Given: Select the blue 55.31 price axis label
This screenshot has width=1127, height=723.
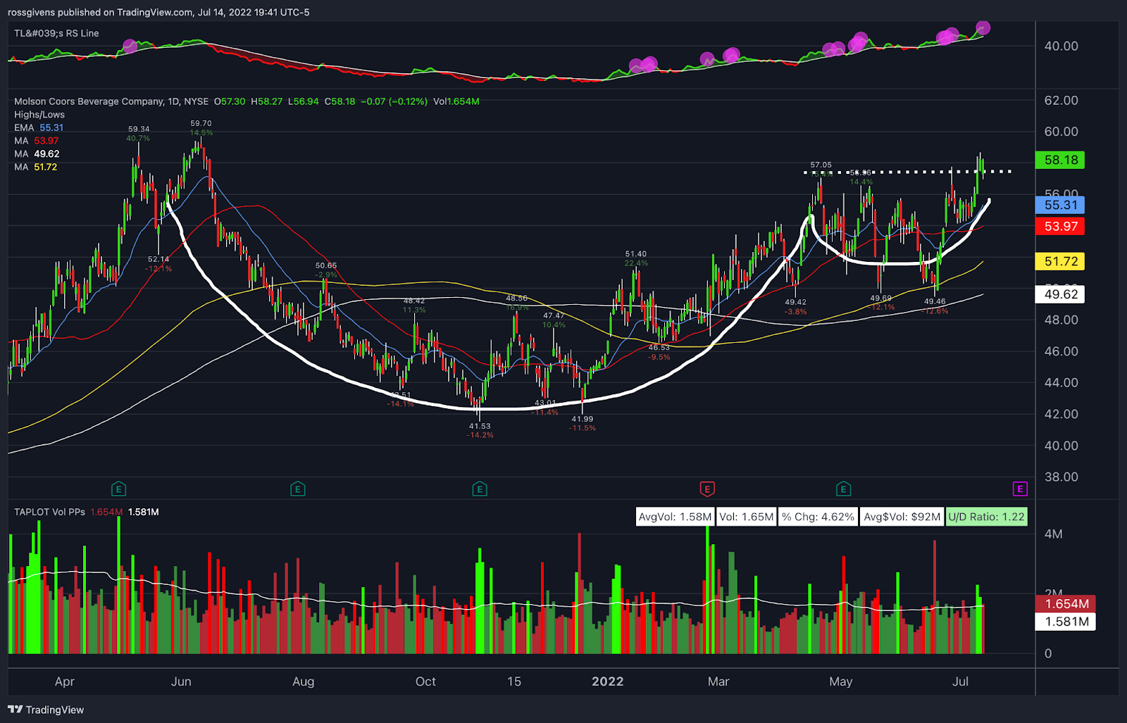Looking at the screenshot, I should [1061, 205].
